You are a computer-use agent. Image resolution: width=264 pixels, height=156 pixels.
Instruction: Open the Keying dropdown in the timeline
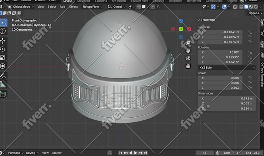coord(32,153)
